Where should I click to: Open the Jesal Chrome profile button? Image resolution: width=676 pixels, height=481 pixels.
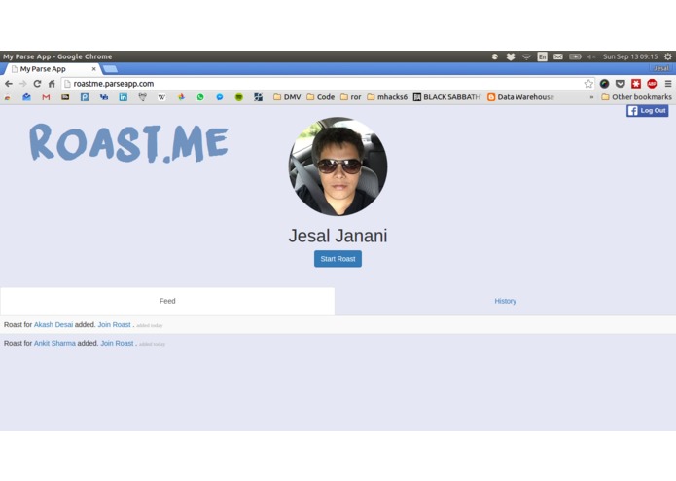(660, 68)
